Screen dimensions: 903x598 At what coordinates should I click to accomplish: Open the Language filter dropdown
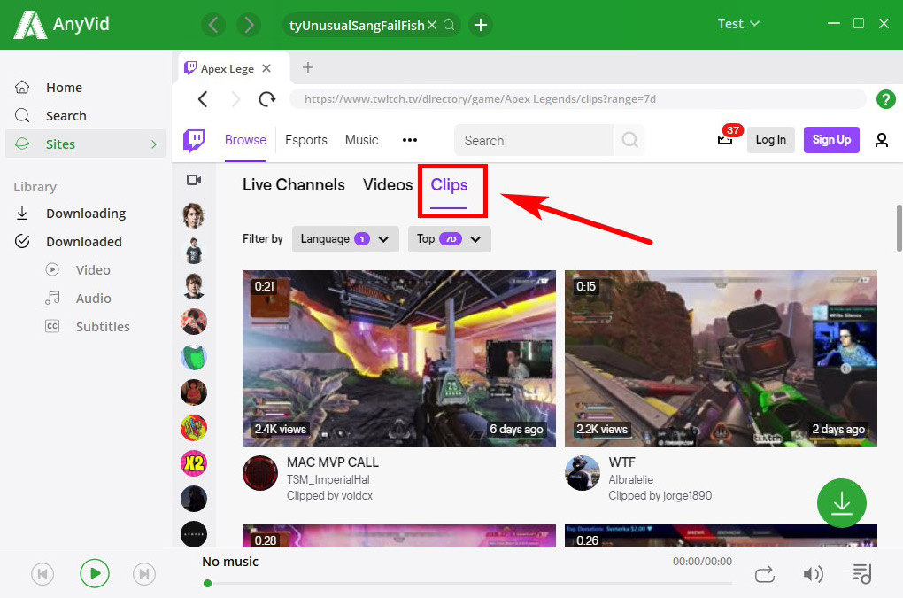tap(345, 239)
